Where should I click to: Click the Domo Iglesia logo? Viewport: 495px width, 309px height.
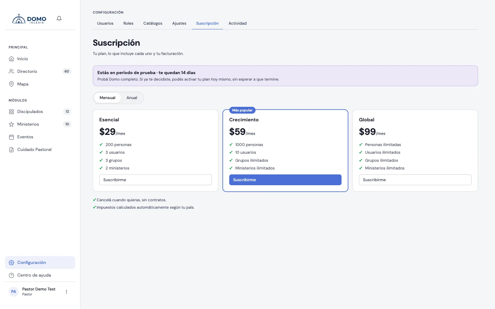[29, 19]
